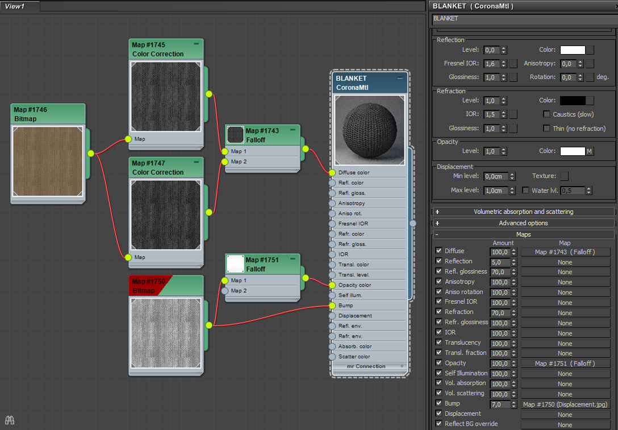Click Map 2 socket of Map #1743
Screen dimensions: 618x430
click(225, 162)
